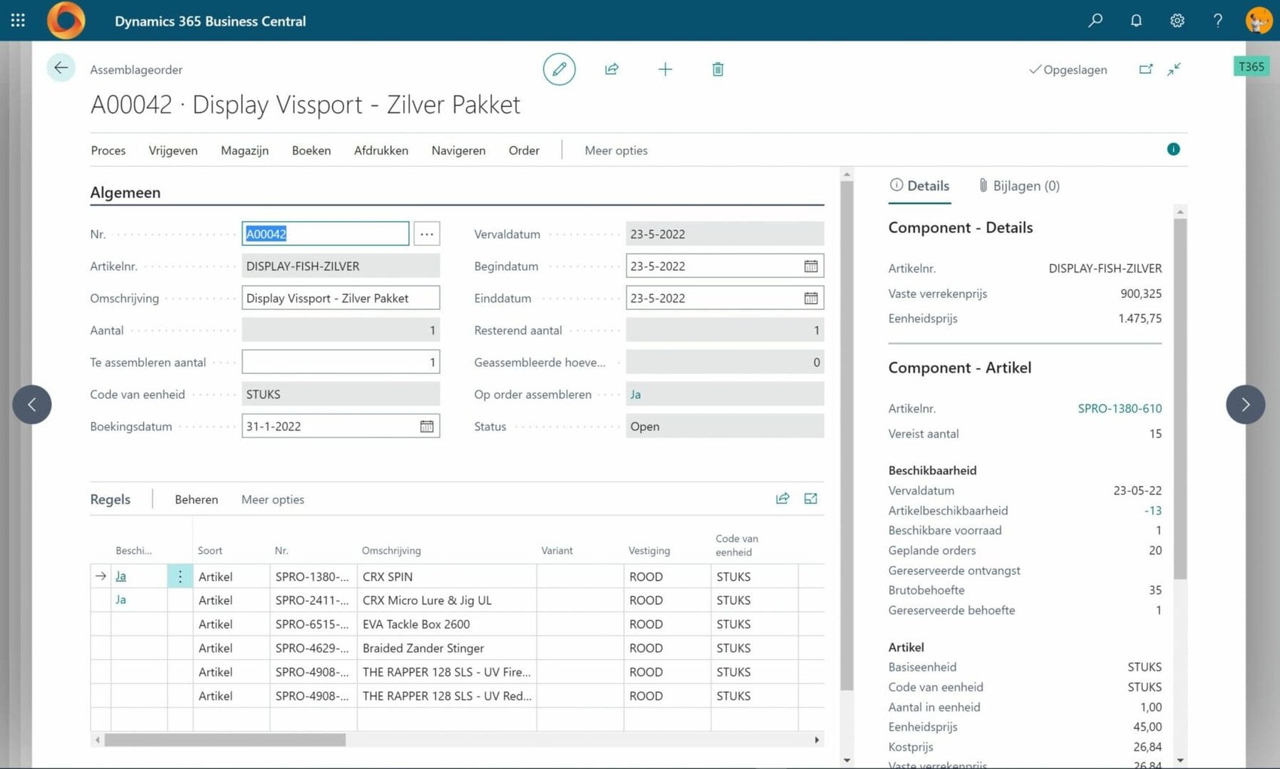The image size is (1280, 769).
Task: Click the Details FactBox vertical scrollbar
Action: [1181, 399]
